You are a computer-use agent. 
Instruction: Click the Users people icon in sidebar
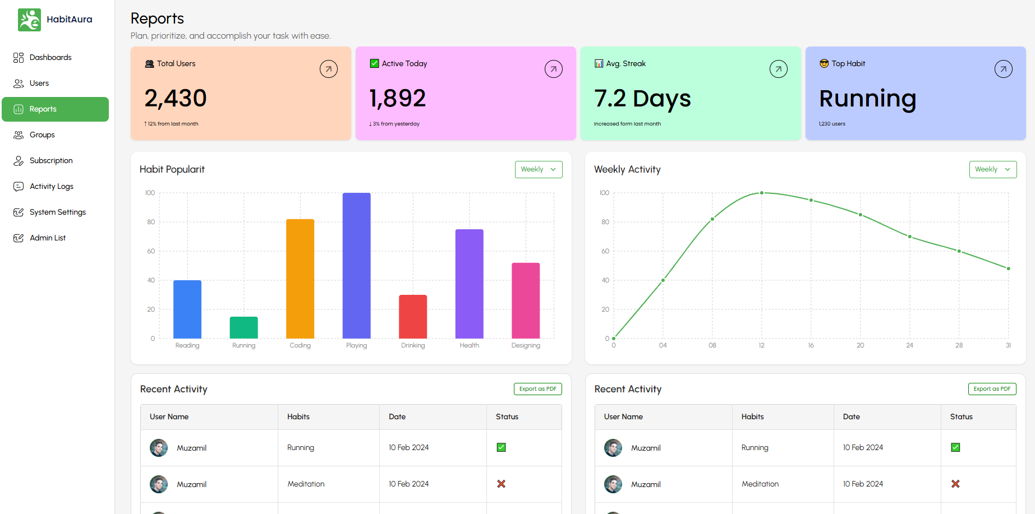tap(19, 83)
